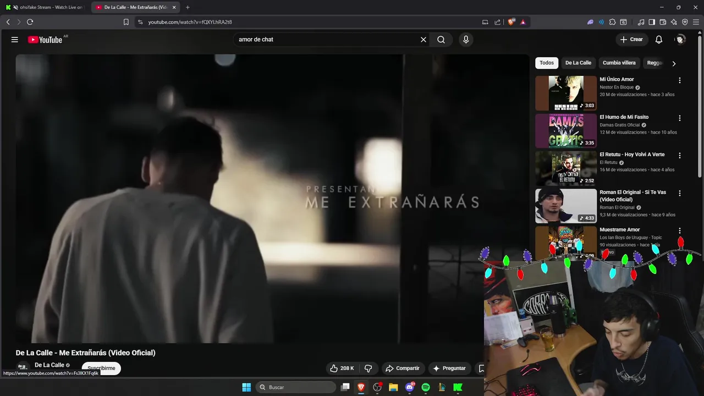Run the search with the magnifier button
This screenshot has width=704, height=396.
[441, 40]
